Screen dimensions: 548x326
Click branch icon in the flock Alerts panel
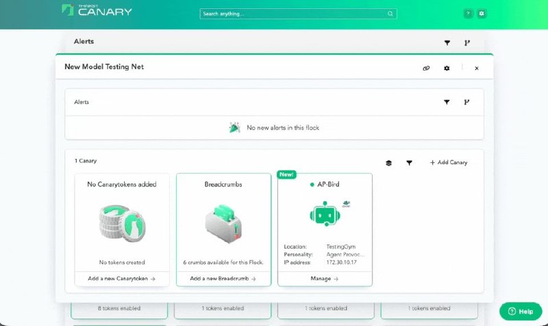pyautogui.click(x=466, y=102)
